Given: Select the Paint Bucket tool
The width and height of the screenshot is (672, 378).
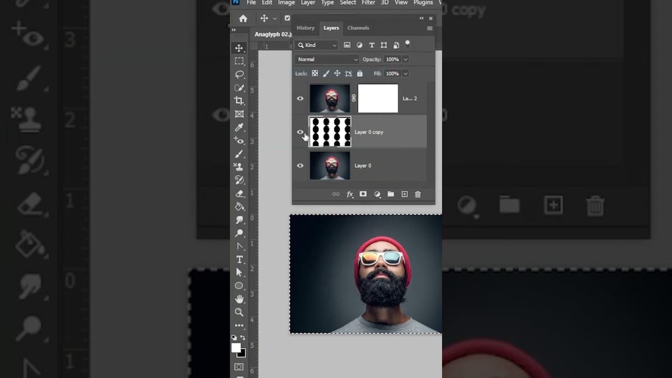Looking at the screenshot, I should 239,207.
